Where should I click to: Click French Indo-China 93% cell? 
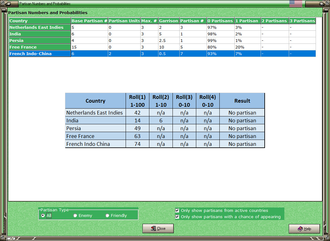click(221, 54)
